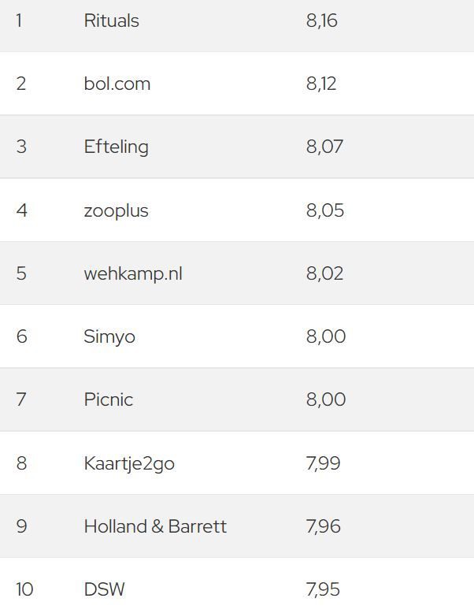
Task: Click the rank number 10
Action: click(x=24, y=589)
